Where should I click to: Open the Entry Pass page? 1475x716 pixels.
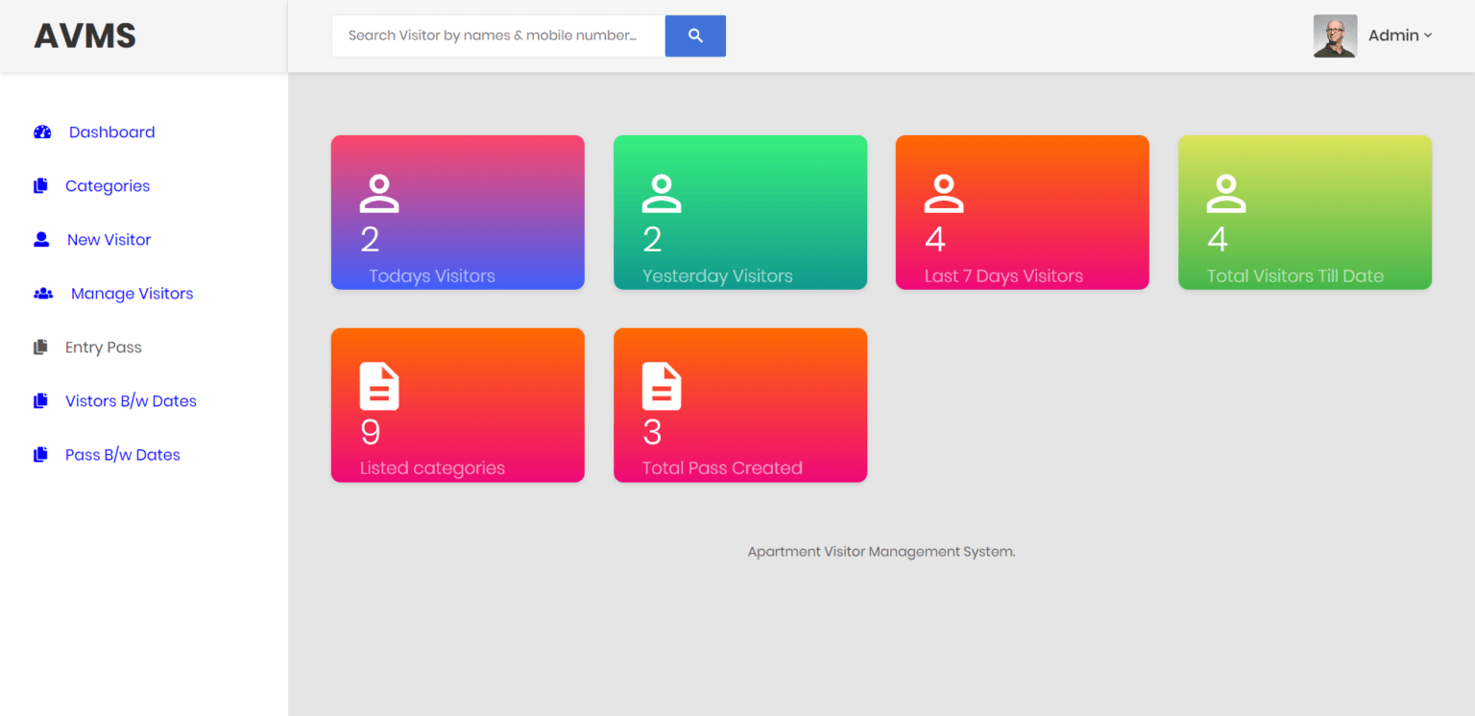point(103,346)
